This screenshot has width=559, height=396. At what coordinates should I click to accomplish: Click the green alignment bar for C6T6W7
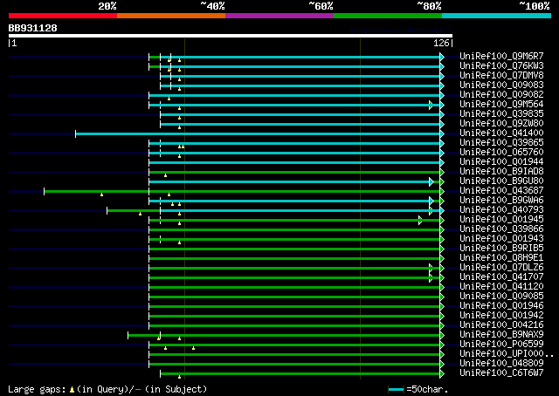pyautogui.click(x=300, y=374)
